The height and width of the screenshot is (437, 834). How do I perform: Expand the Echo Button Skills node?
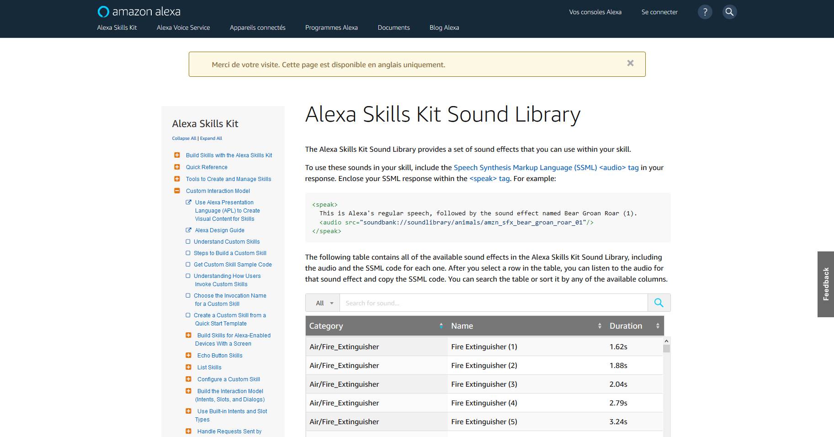tap(188, 356)
